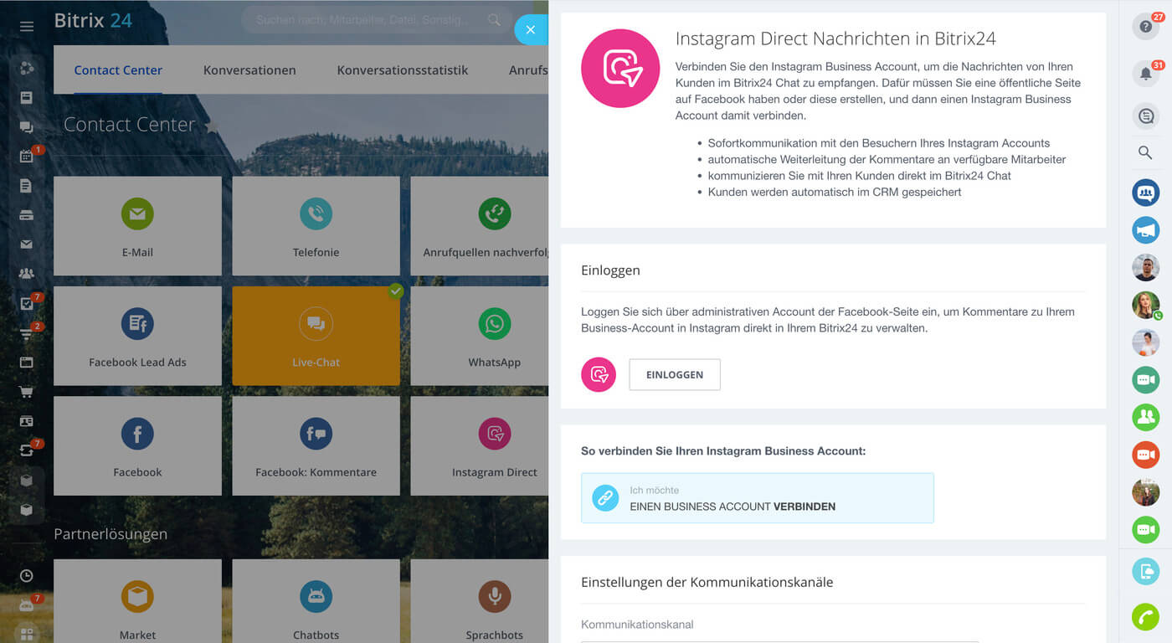
Task: Open the Facebook: Kommentare tile
Action: pyautogui.click(x=316, y=445)
